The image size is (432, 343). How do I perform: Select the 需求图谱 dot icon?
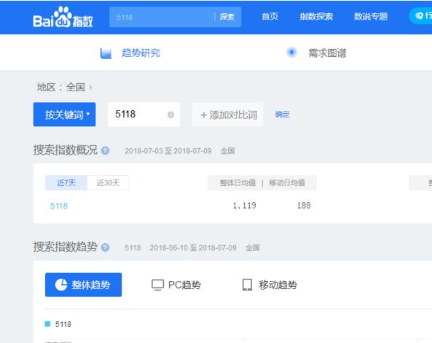(291, 53)
